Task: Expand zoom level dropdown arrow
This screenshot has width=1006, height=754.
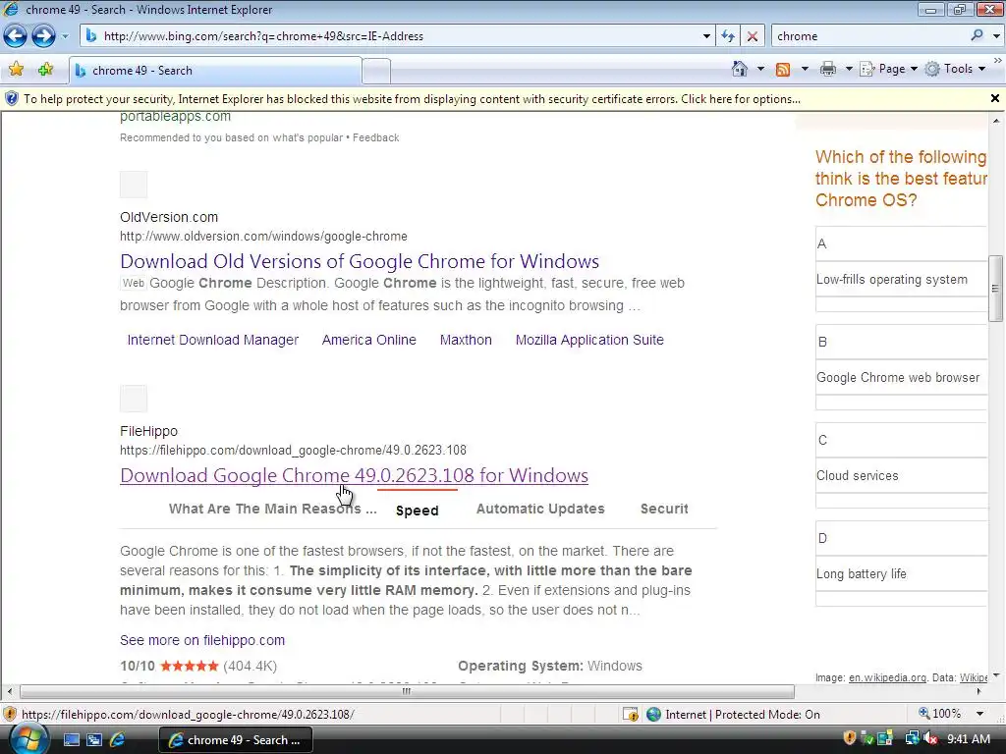Action: pos(979,714)
